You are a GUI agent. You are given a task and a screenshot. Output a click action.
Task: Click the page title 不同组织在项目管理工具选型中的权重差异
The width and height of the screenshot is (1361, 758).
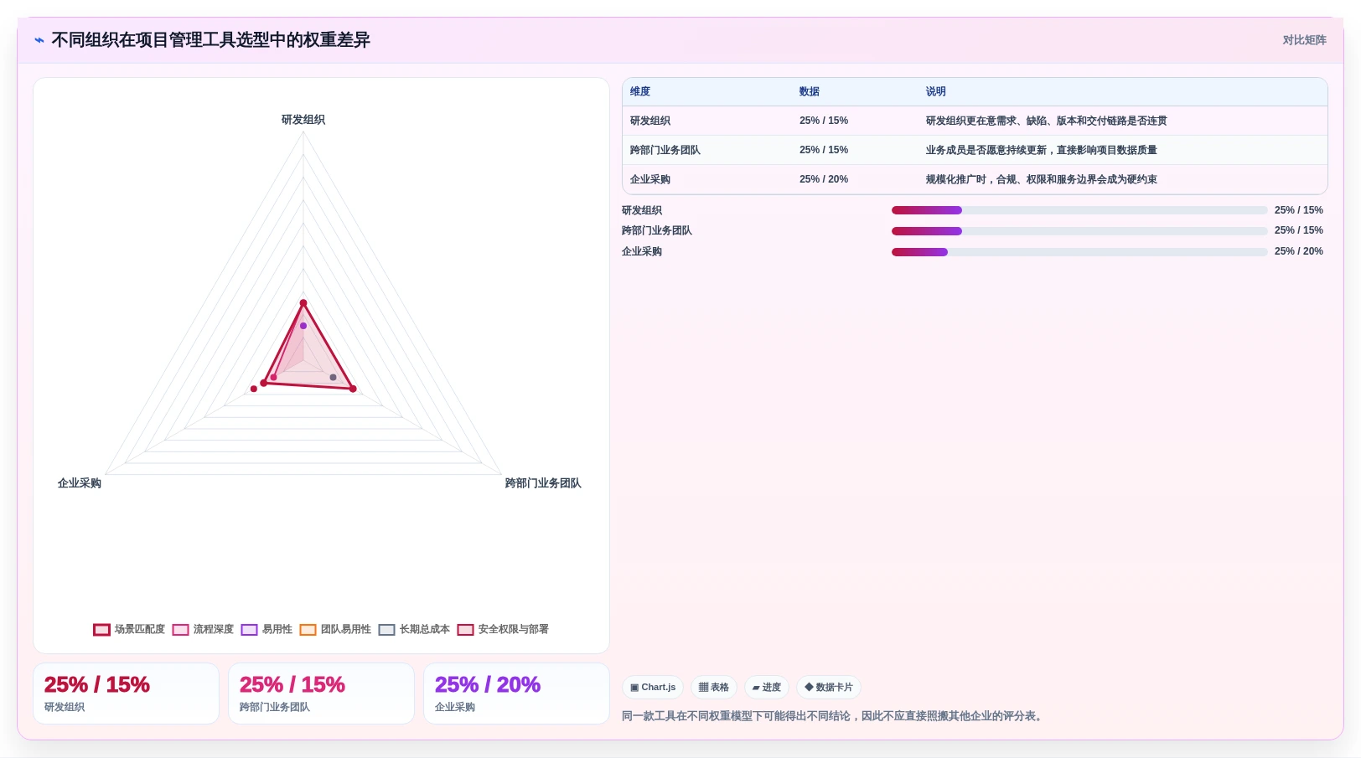(x=210, y=40)
